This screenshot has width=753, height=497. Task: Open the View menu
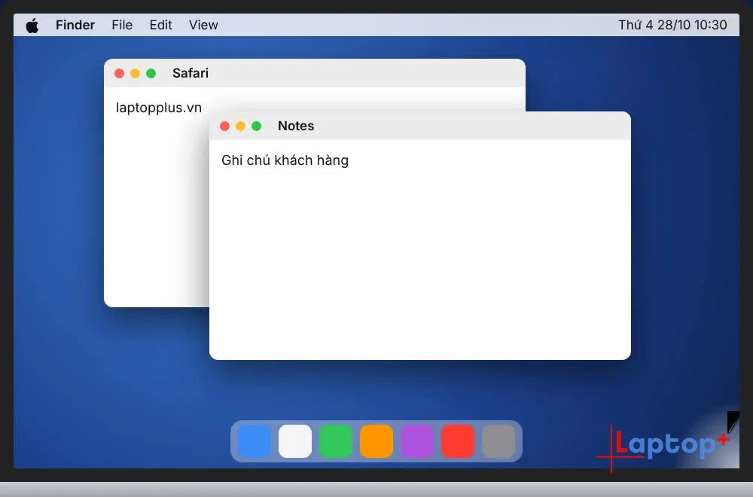click(203, 25)
